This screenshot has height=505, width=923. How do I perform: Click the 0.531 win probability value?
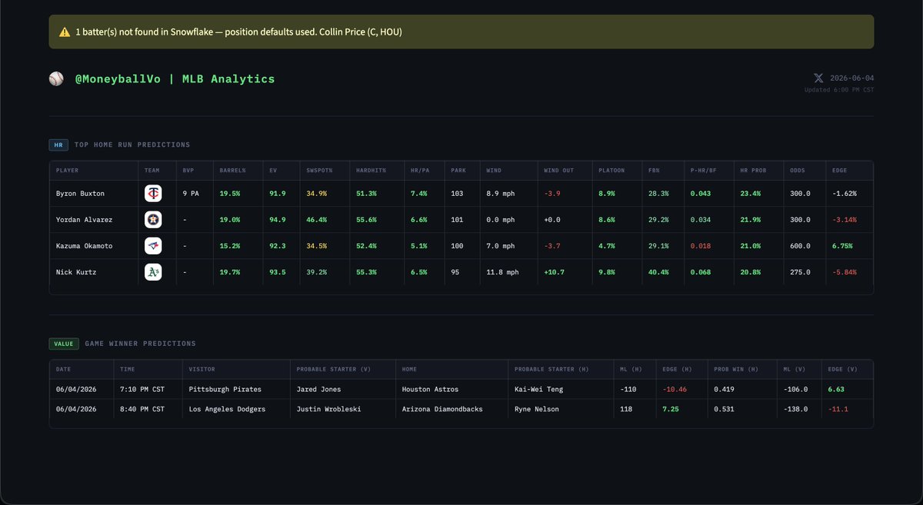click(723, 409)
